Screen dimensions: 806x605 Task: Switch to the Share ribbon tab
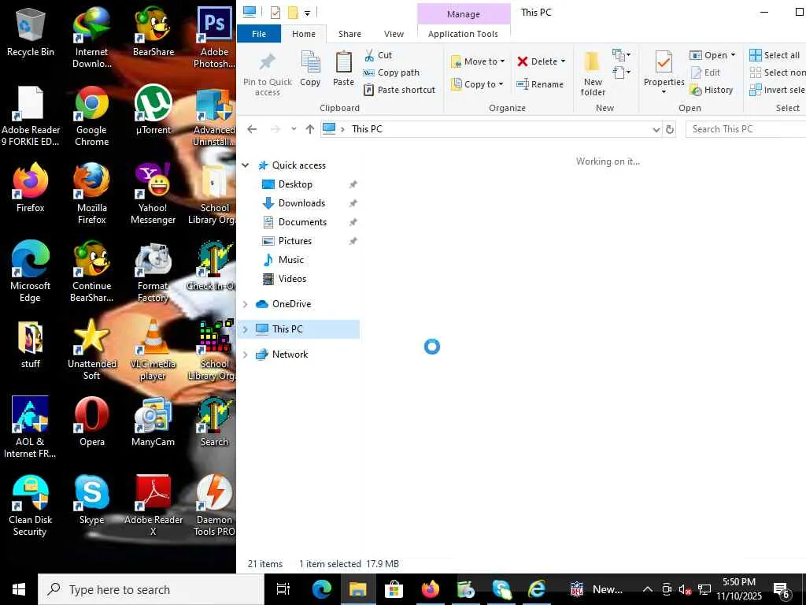[349, 34]
